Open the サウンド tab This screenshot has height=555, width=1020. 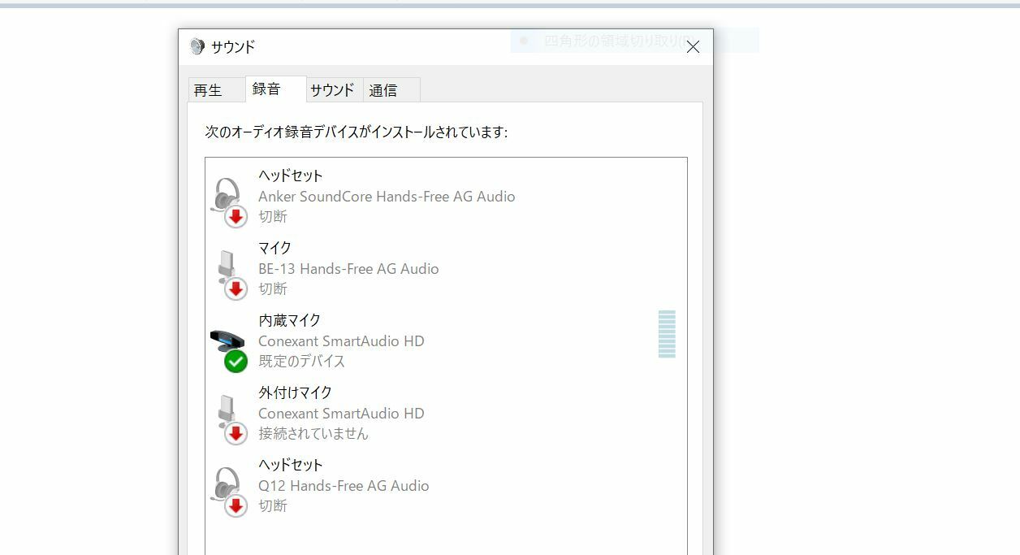pyautogui.click(x=332, y=89)
